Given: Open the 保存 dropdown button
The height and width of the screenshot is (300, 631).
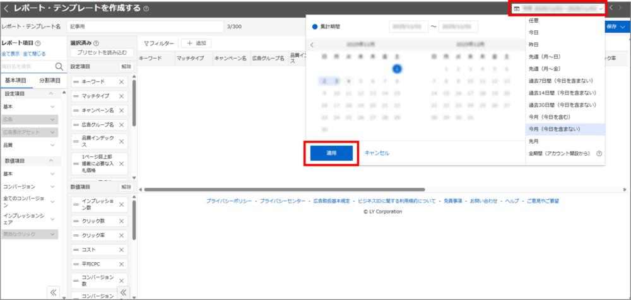Looking at the screenshot, I should pyautogui.click(x=616, y=27).
